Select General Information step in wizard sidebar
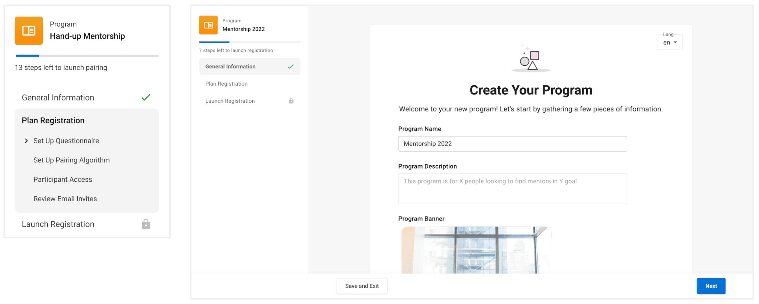The image size is (759, 304). [230, 66]
